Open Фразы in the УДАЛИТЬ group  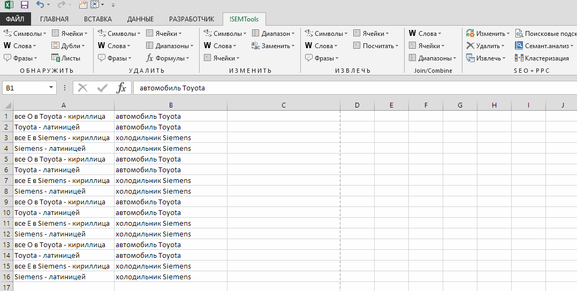[115, 58]
